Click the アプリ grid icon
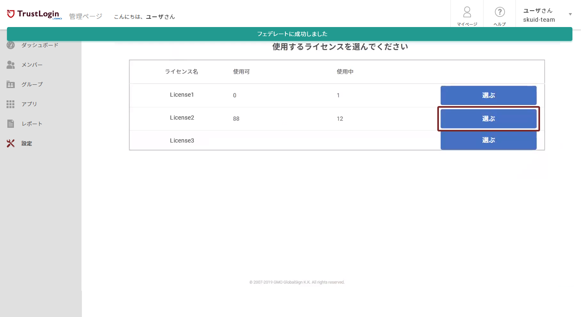This screenshot has width=581, height=317. coord(11,104)
